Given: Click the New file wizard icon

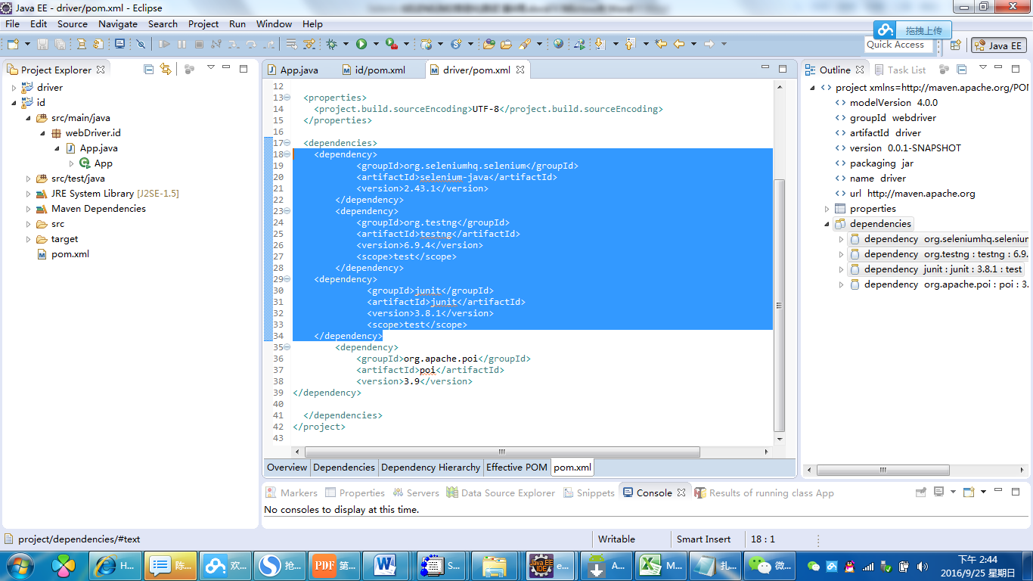Looking at the screenshot, I should click(13, 45).
